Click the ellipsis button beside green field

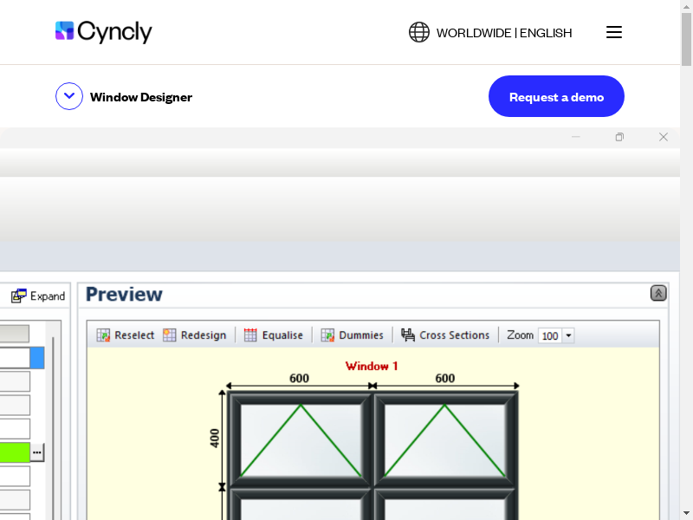pyautogui.click(x=37, y=452)
